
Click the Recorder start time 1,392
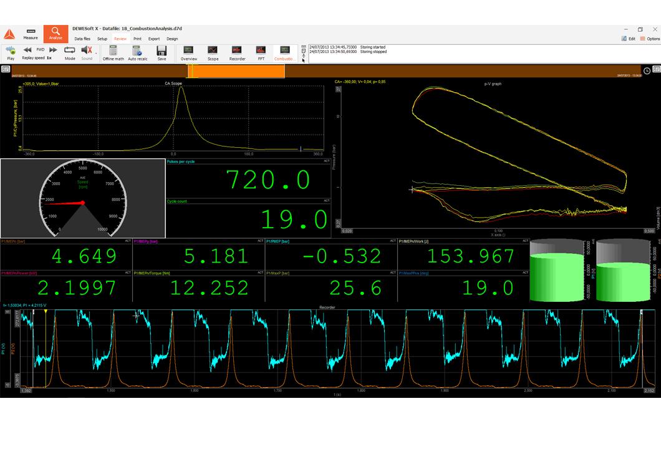[26, 391]
